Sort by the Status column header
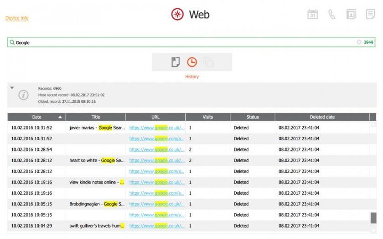The image size is (383, 239). click(x=252, y=117)
